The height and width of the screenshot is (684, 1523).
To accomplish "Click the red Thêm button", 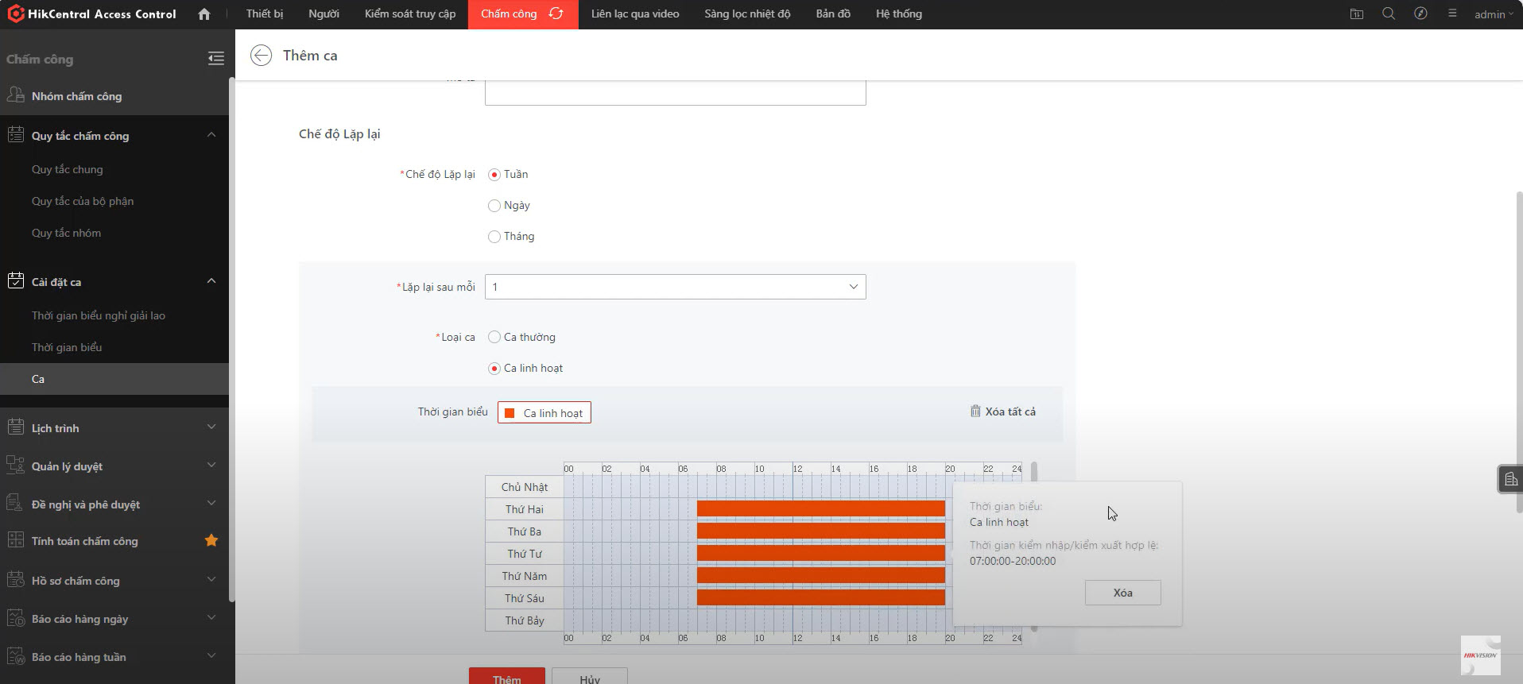I will (506, 677).
